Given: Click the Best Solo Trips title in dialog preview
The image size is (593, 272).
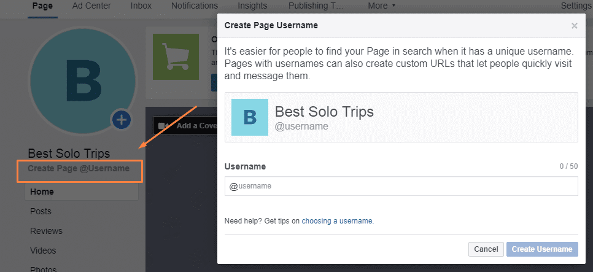Looking at the screenshot, I should coord(324,112).
